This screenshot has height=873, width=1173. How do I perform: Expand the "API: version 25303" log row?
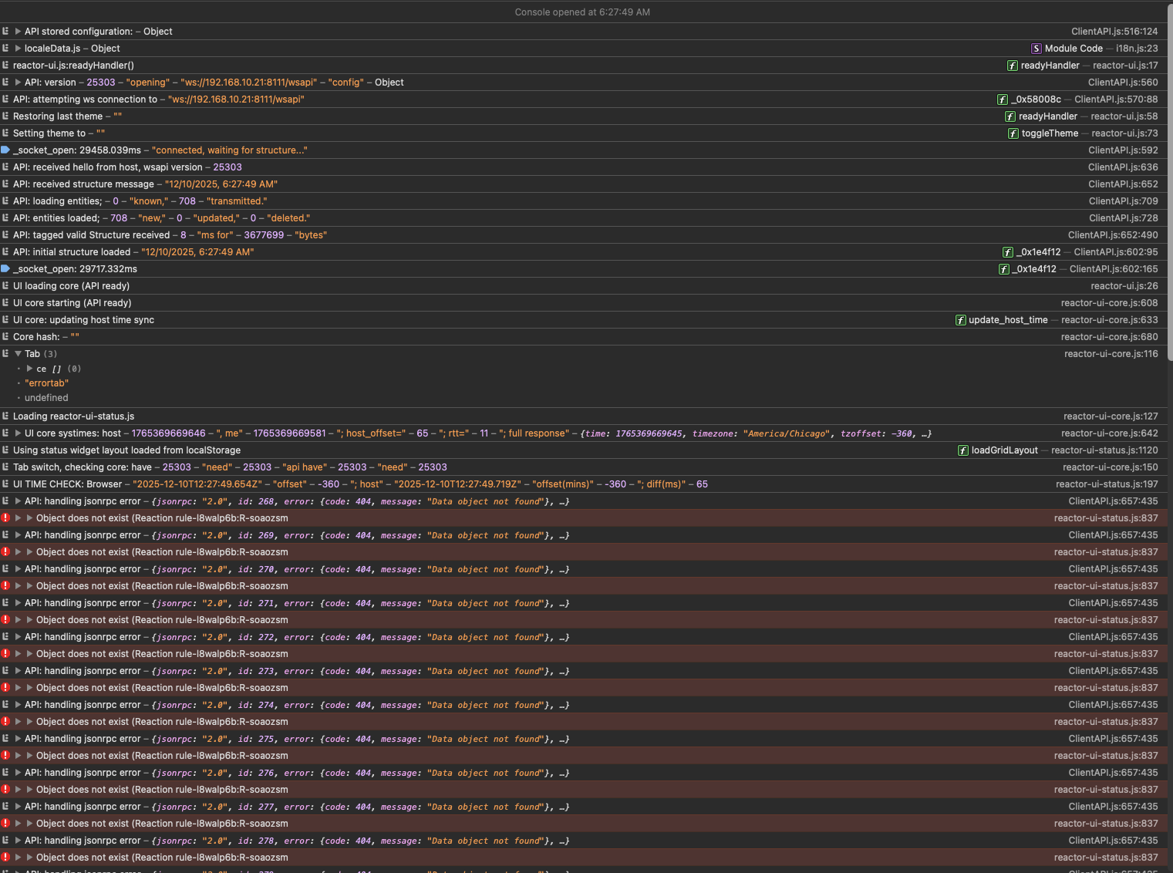click(18, 83)
